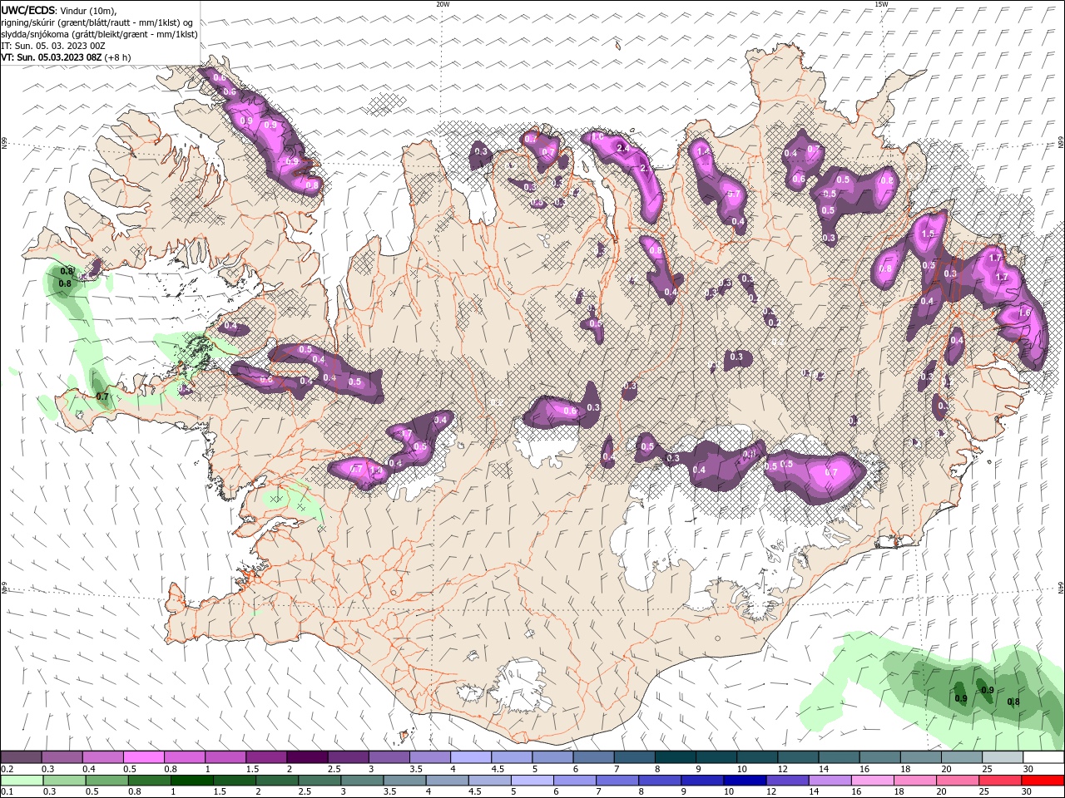Choose the light grey 25–30 snow swatch

pyautogui.click(x=1002, y=757)
